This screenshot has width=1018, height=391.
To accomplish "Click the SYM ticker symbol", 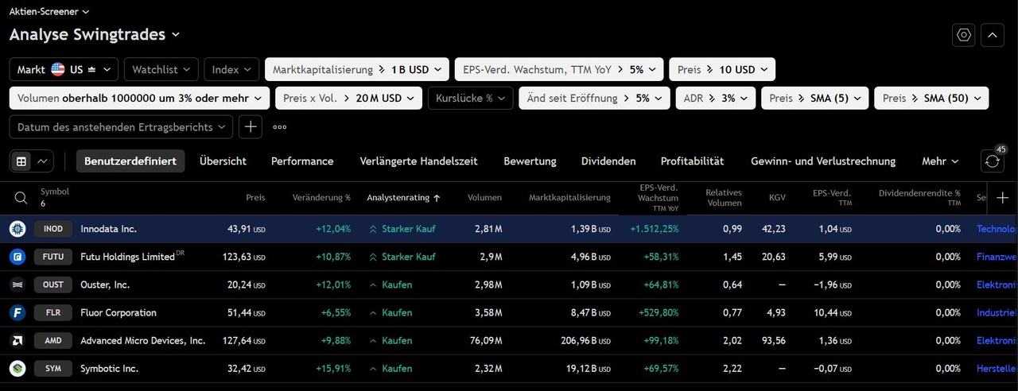I will point(53,368).
